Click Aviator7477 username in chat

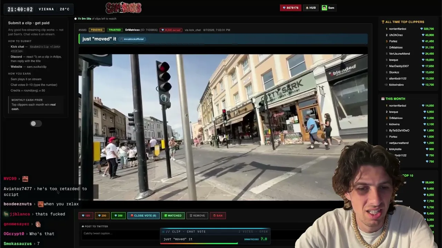(x=18, y=189)
